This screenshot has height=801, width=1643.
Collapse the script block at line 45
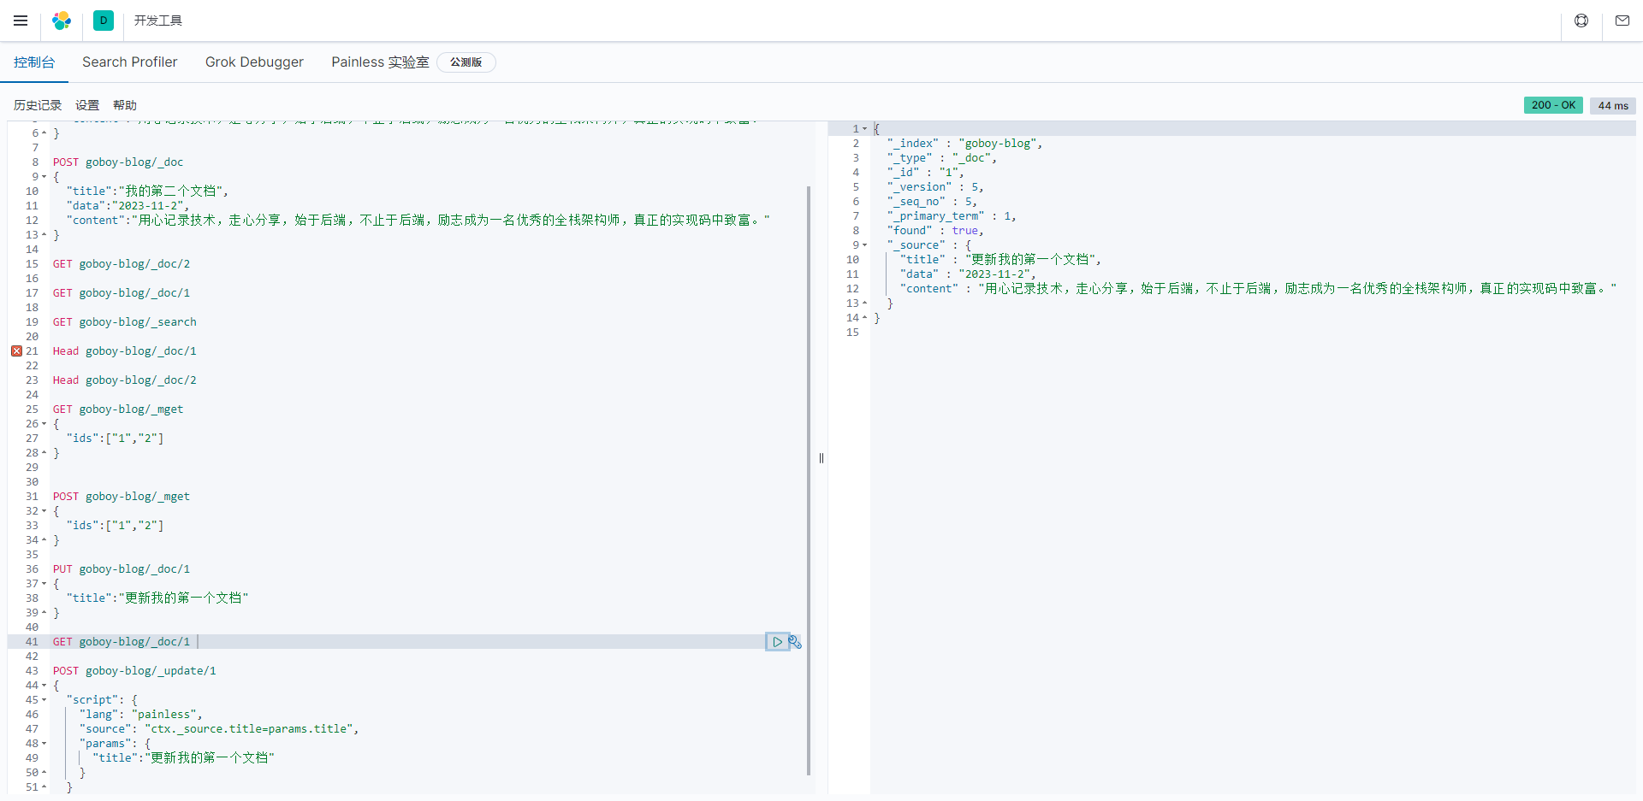pos(44,700)
